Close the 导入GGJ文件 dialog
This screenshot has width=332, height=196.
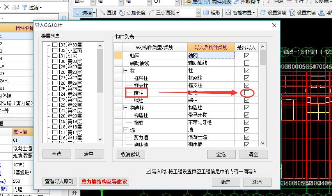click(x=274, y=25)
